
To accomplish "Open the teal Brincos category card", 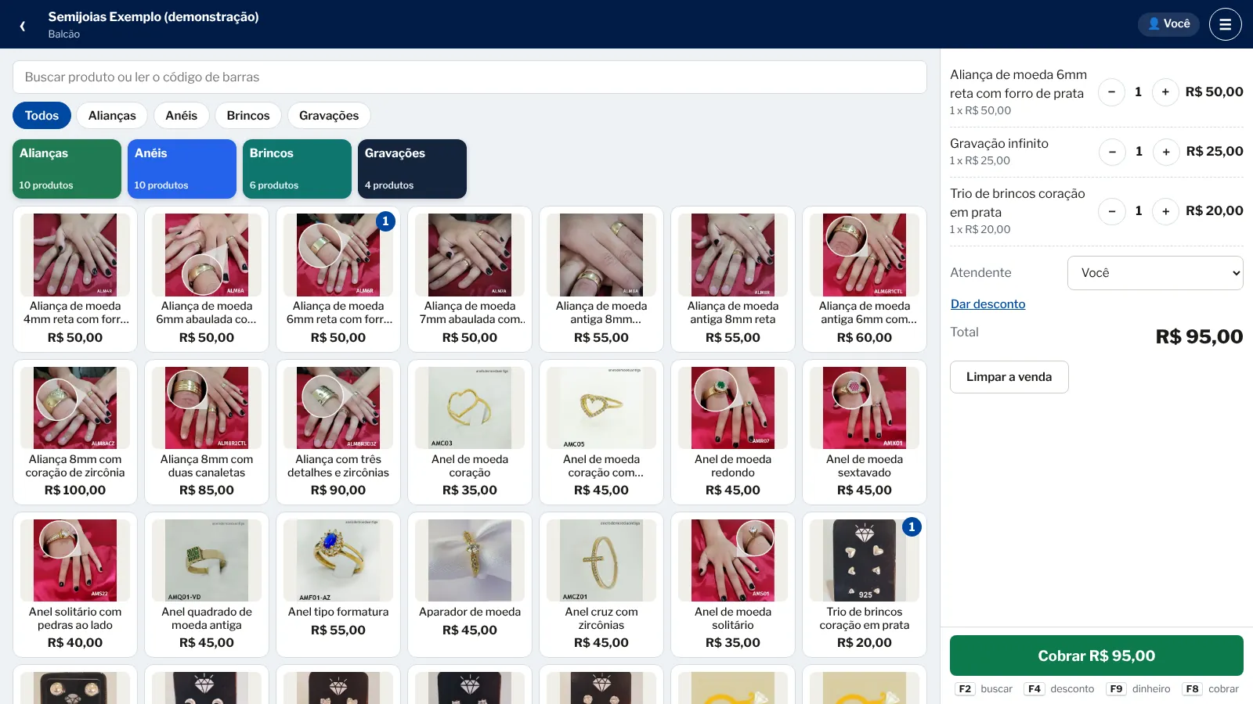I will click(297, 169).
